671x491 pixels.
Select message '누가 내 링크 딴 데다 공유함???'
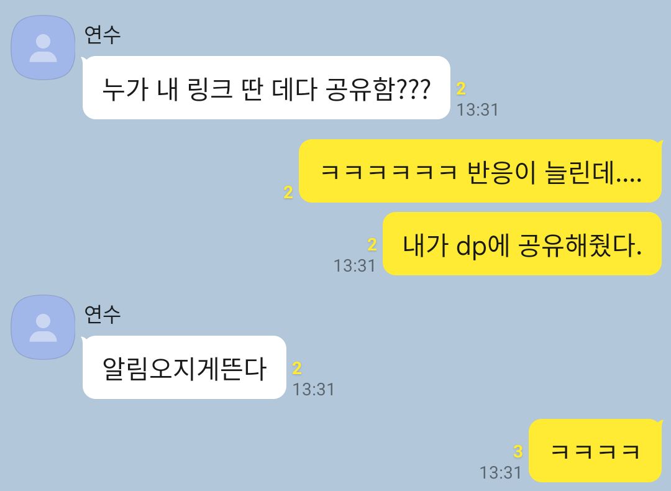click(x=266, y=88)
